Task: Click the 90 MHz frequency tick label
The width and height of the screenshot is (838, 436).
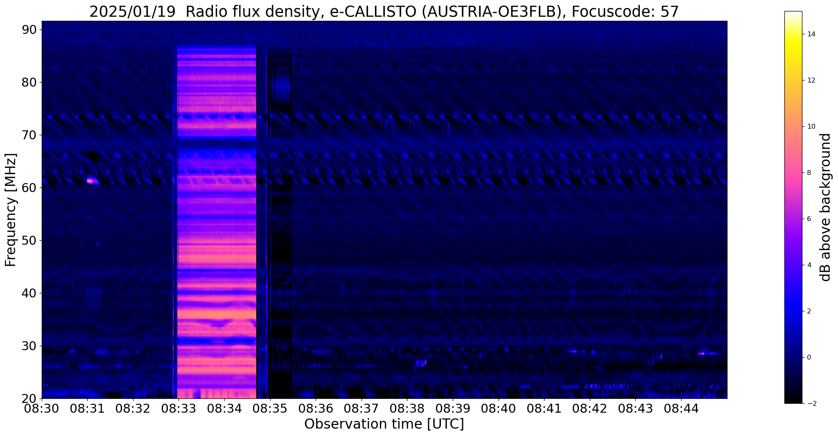Action: point(29,30)
